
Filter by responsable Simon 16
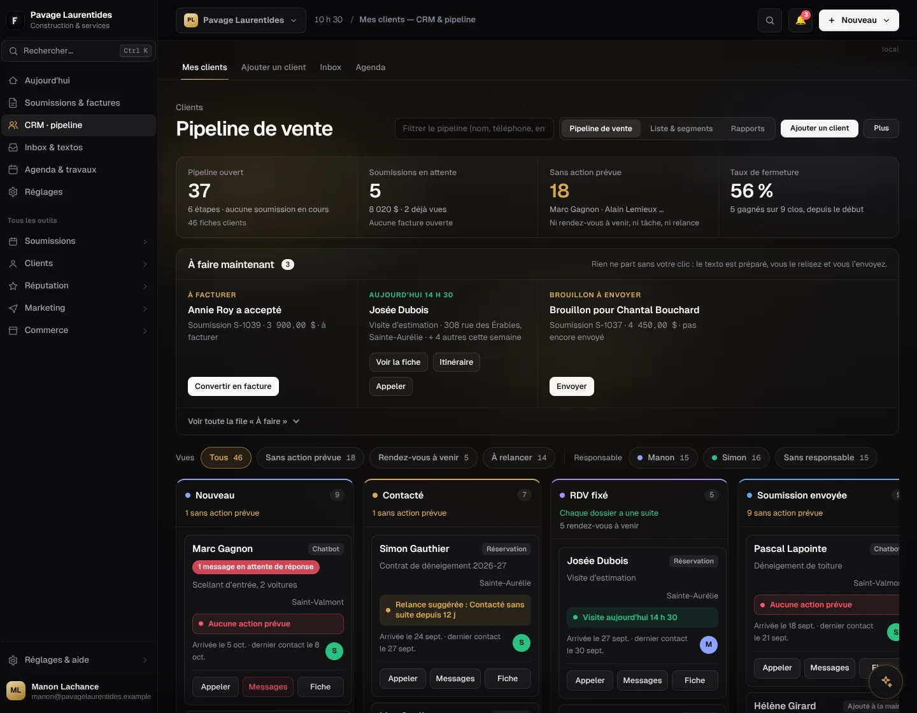tap(736, 458)
